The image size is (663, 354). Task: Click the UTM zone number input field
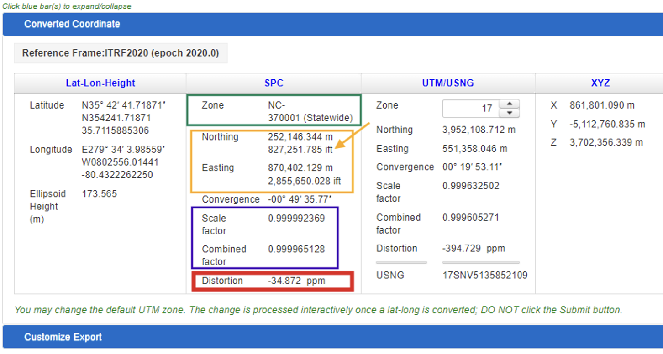coord(470,109)
